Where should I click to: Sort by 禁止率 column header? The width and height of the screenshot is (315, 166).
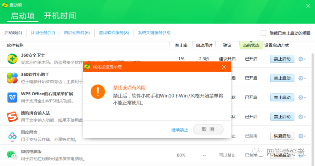tap(181, 46)
